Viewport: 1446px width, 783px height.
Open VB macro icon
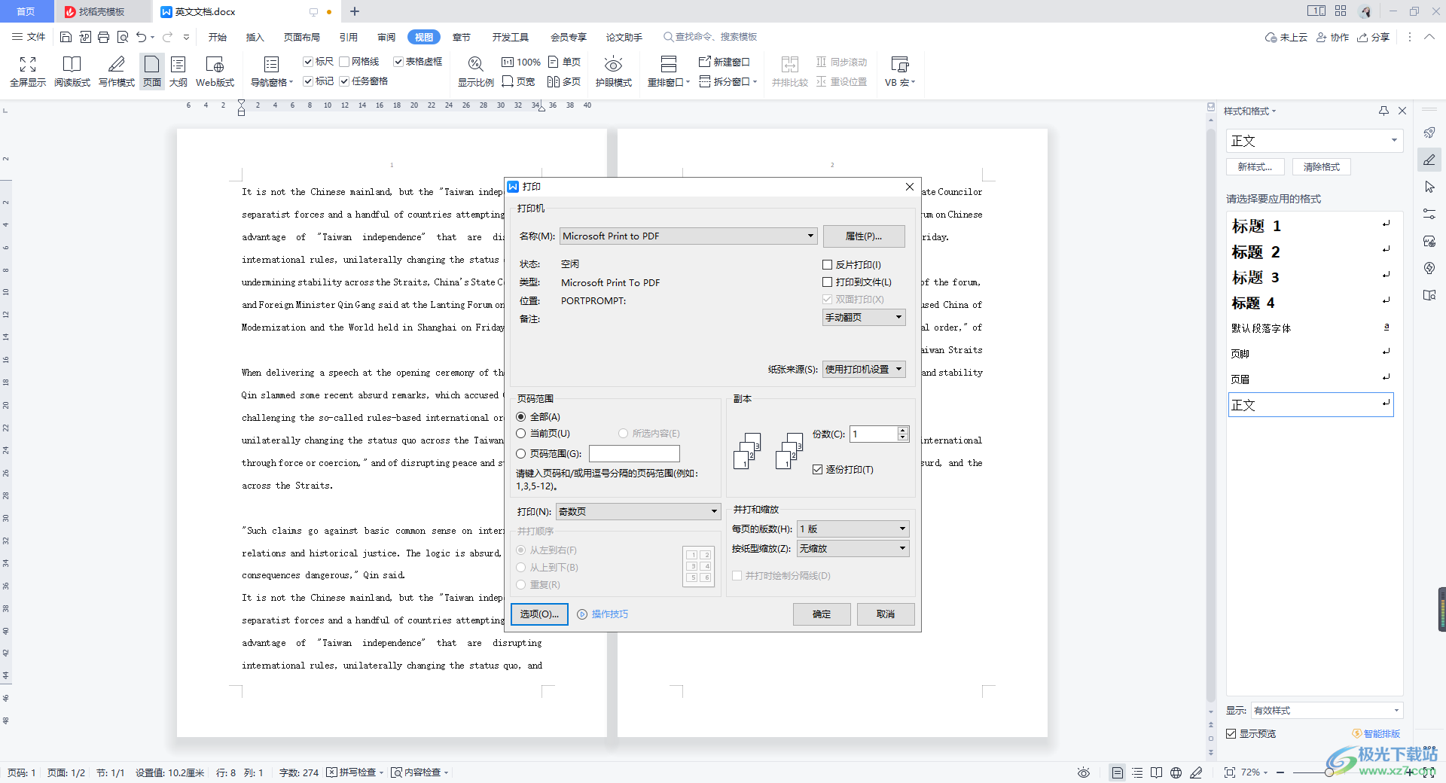click(899, 65)
